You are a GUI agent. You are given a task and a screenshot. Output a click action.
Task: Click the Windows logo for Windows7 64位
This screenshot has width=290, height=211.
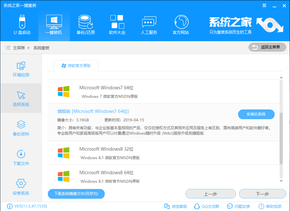pyautogui.click(x=64, y=92)
